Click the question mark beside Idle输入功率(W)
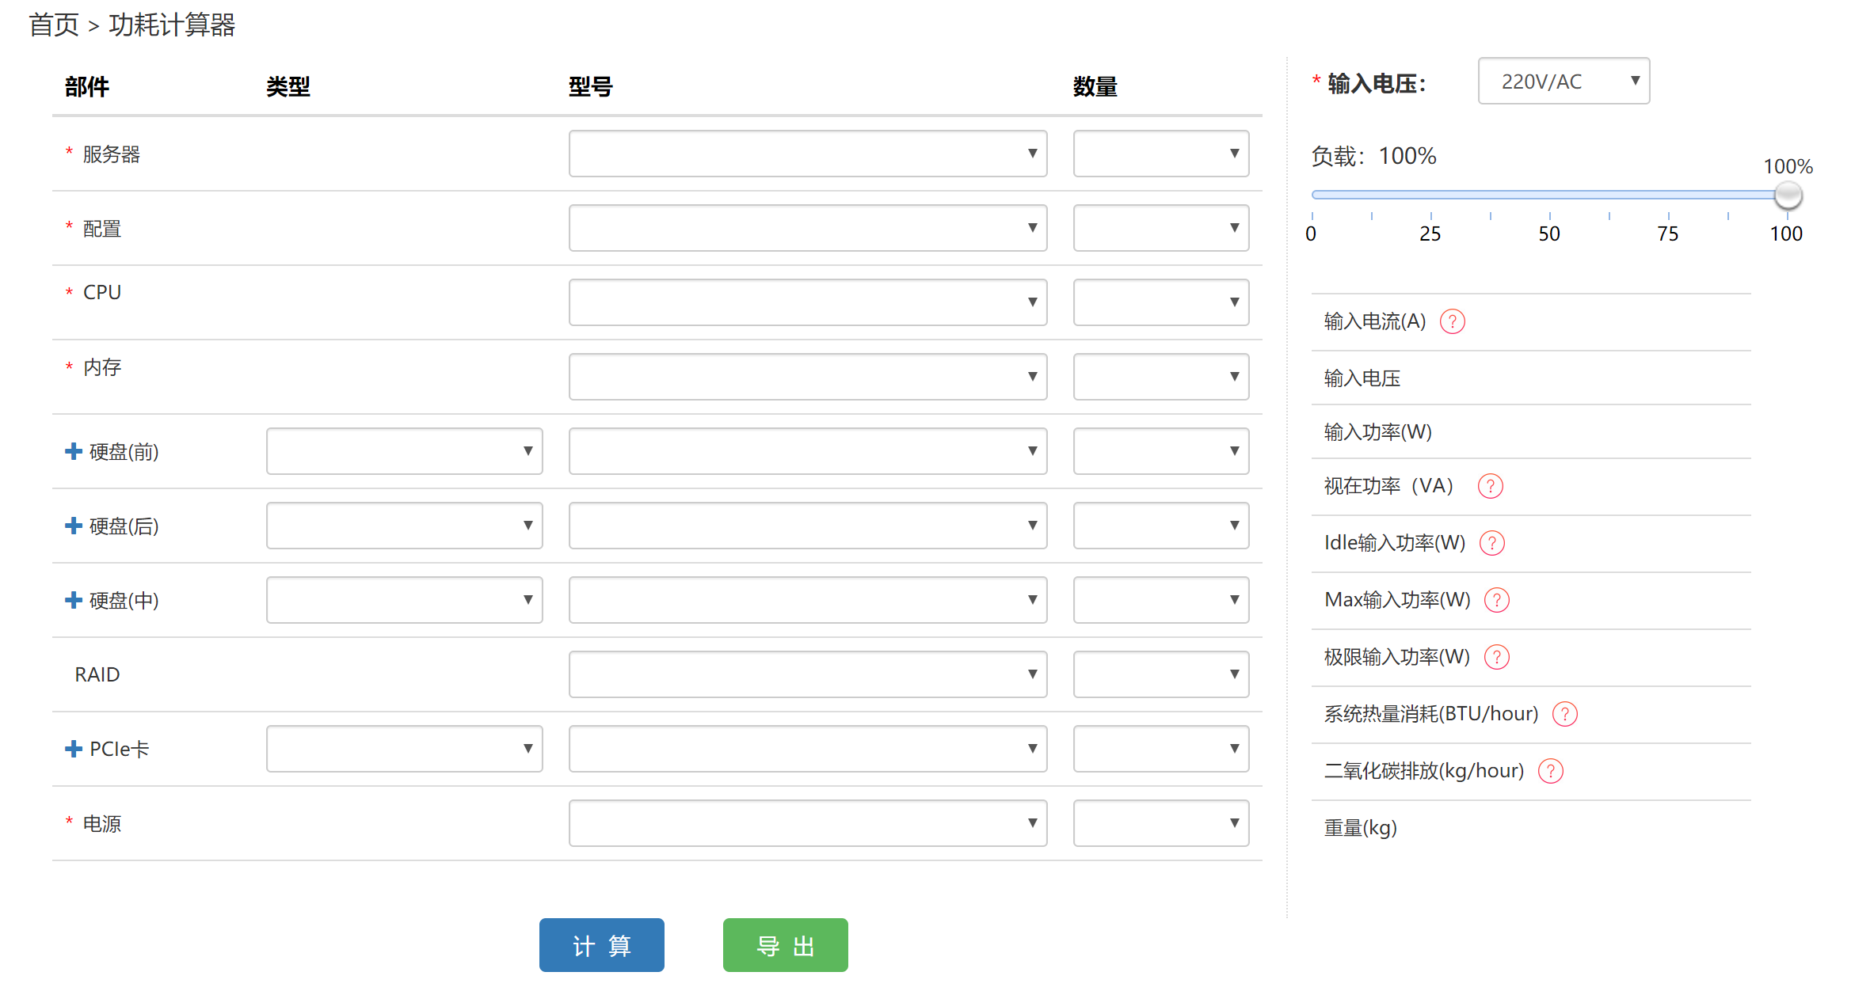 pos(1492,543)
